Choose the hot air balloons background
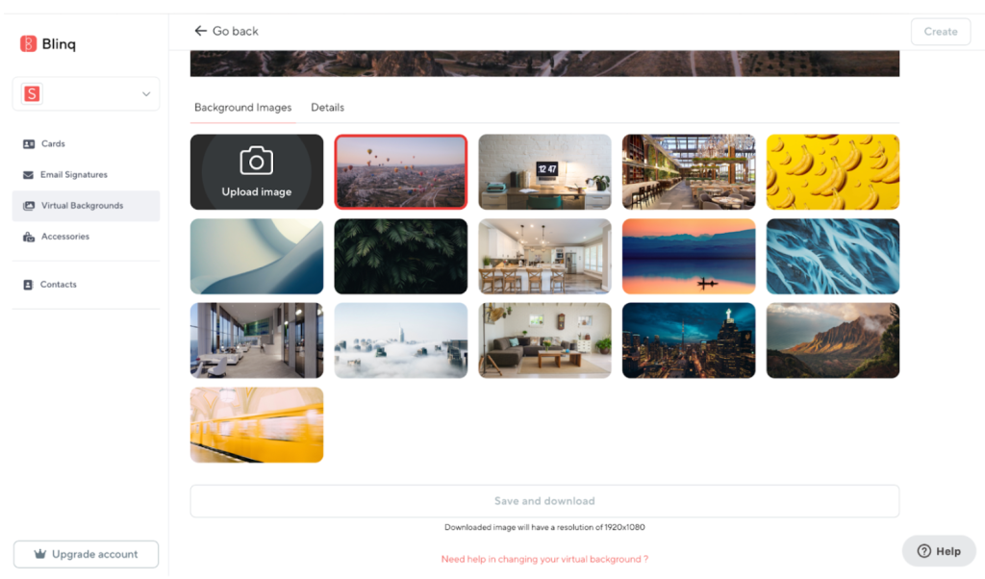 click(400, 172)
